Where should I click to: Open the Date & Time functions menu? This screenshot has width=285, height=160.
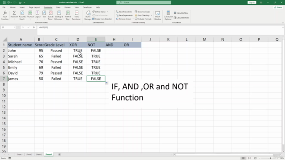50,15
